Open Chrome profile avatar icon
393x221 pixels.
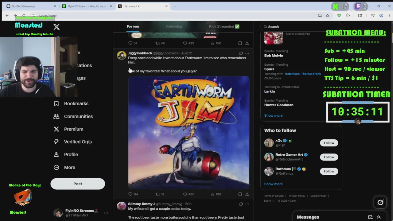(381, 15)
